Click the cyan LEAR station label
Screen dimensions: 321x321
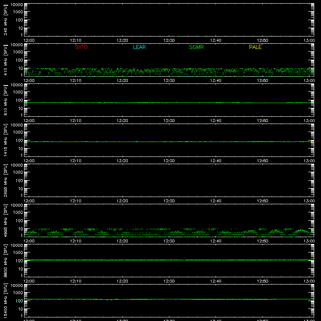pyautogui.click(x=139, y=47)
